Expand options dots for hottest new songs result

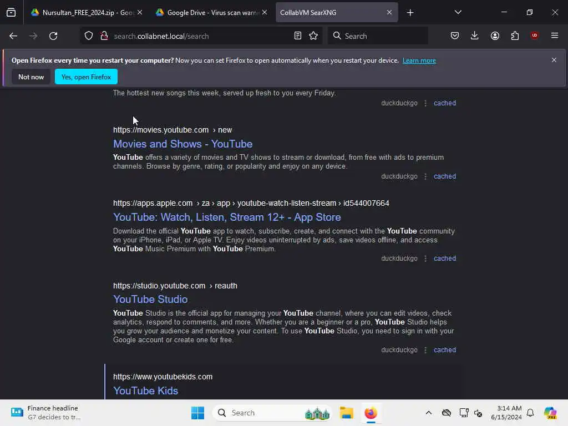tap(425, 103)
